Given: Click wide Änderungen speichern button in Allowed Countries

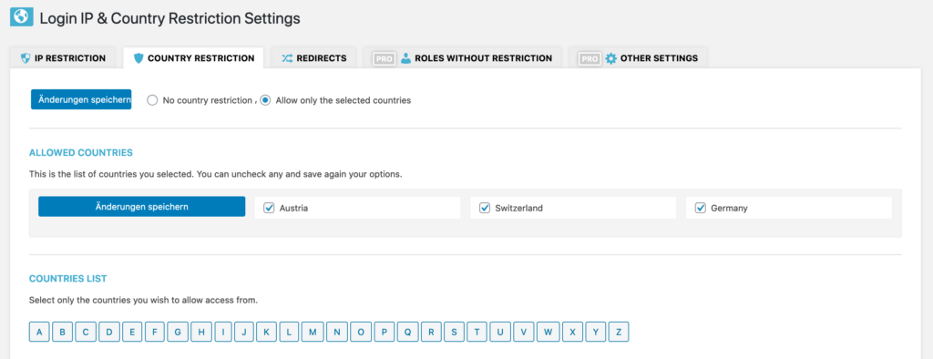Looking at the screenshot, I should (x=141, y=207).
